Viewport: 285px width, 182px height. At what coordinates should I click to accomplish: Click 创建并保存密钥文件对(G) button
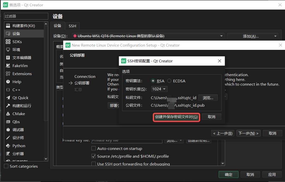click(176, 117)
